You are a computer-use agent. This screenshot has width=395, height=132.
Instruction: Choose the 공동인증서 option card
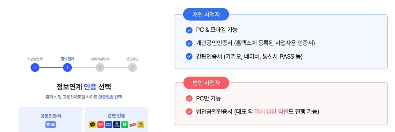point(50,120)
